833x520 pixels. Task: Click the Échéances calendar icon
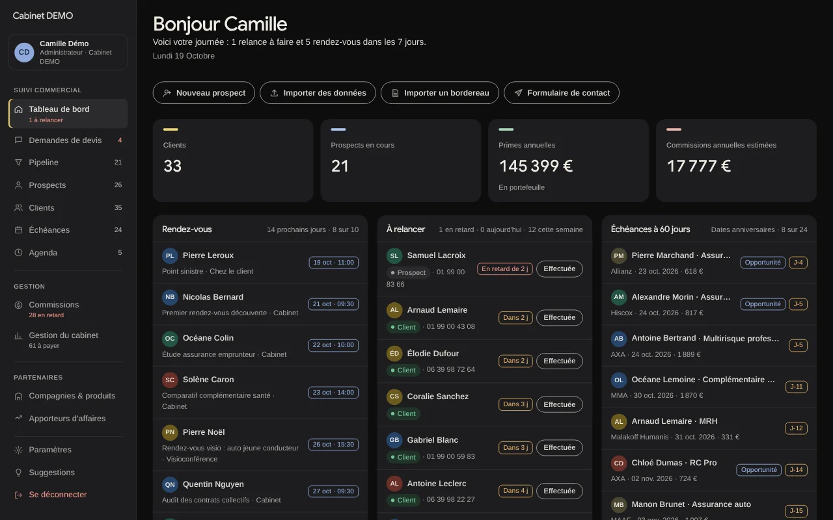pyautogui.click(x=18, y=230)
